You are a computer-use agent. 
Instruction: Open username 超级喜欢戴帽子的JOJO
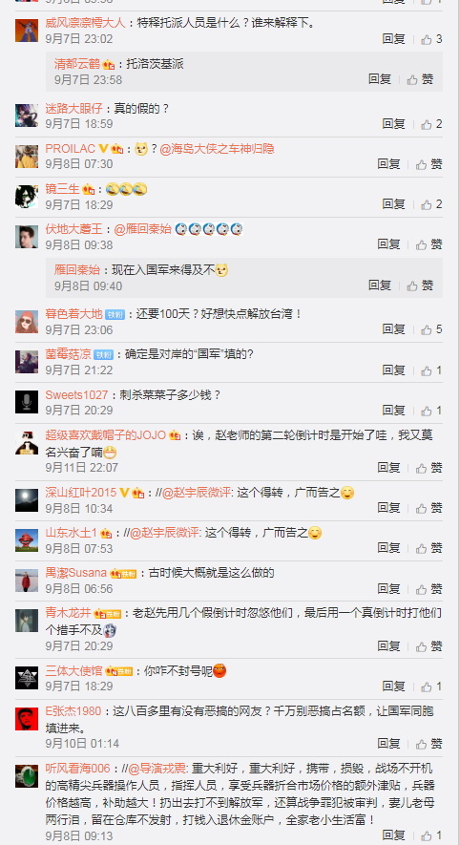106,435
